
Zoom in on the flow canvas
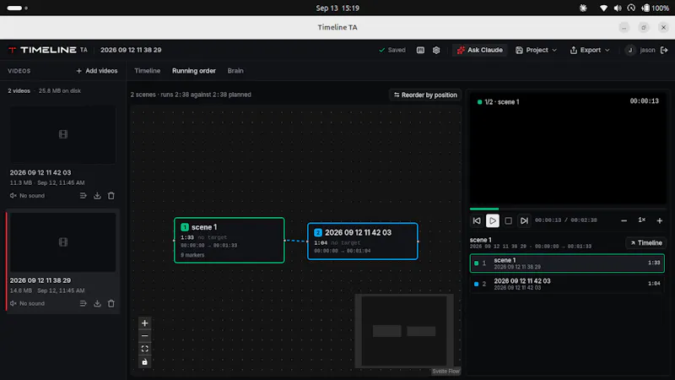(x=144, y=323)
